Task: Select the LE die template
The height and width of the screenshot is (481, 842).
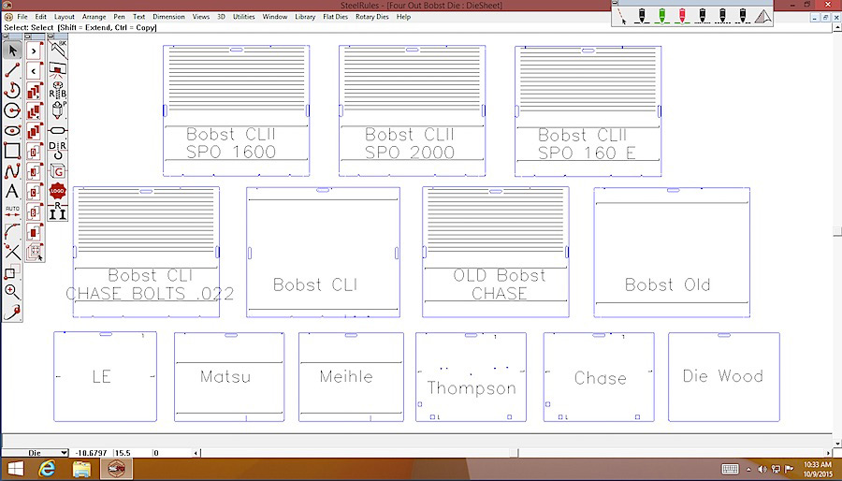Action: pyautogui.click(x=105, y=376)
